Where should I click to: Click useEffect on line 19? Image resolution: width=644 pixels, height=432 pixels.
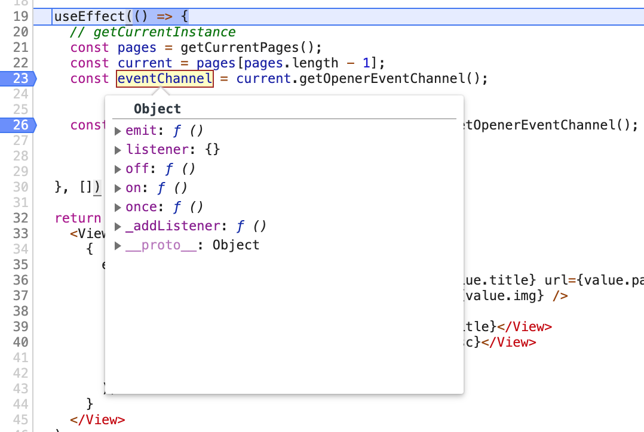89,17
